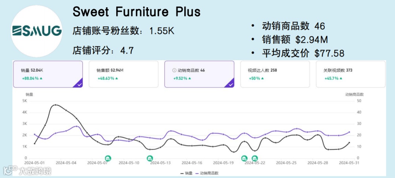Screen dimensions: 395x178
Task: Click the green event marker before 2024-05-13
Action: point(150,158)
